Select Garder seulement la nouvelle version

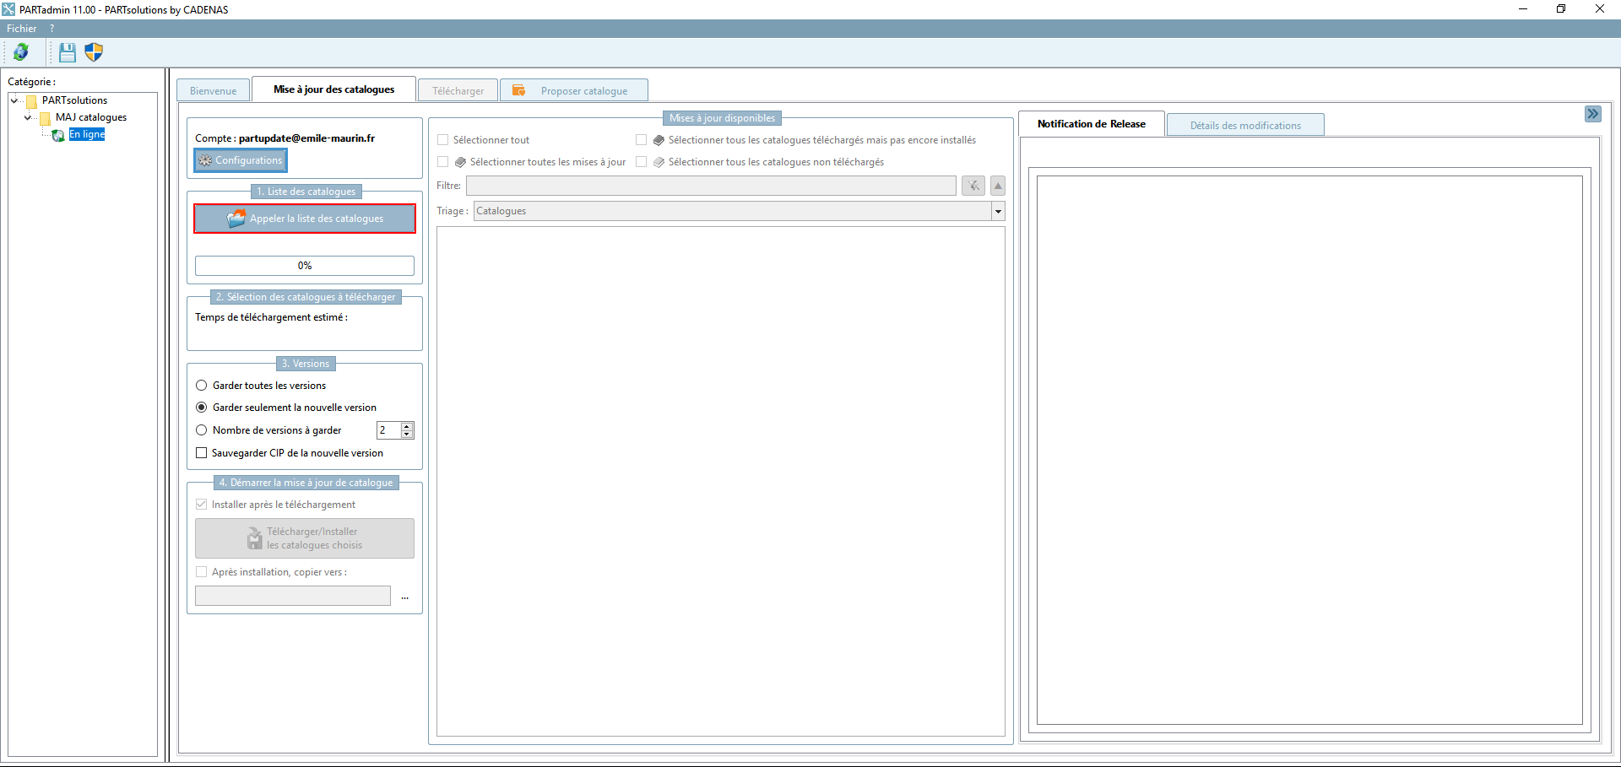pos(202,408)
